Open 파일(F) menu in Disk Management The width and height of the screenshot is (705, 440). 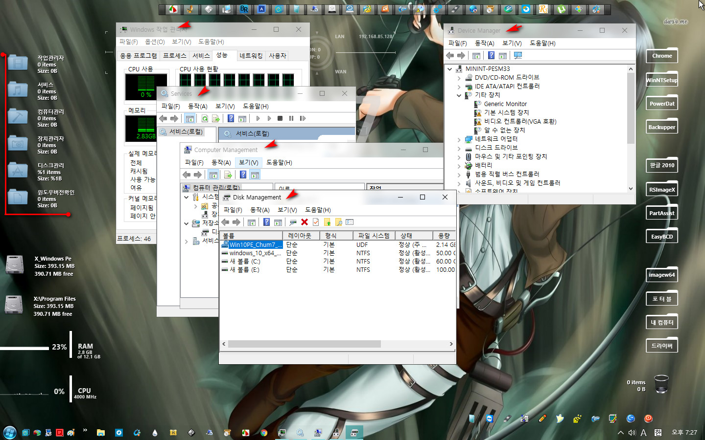233,210
